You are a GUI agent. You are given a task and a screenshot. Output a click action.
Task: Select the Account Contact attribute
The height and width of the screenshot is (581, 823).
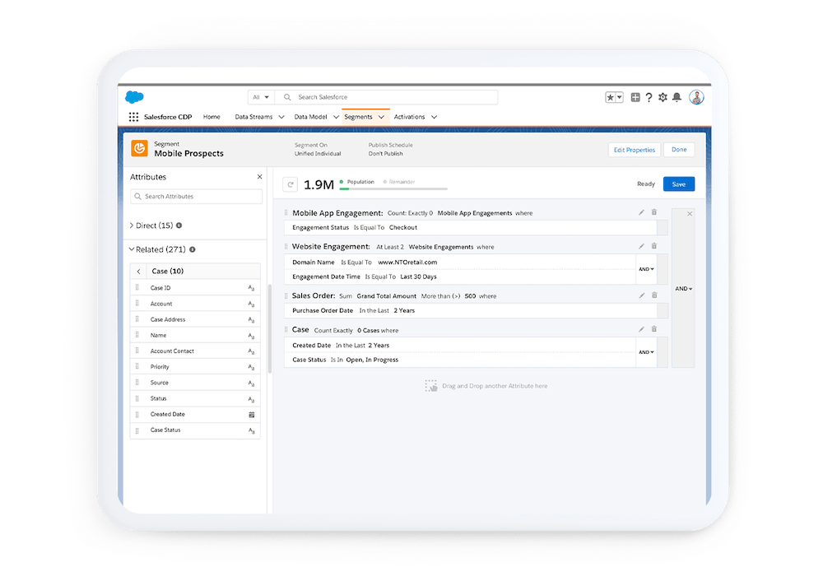(195, 351)
